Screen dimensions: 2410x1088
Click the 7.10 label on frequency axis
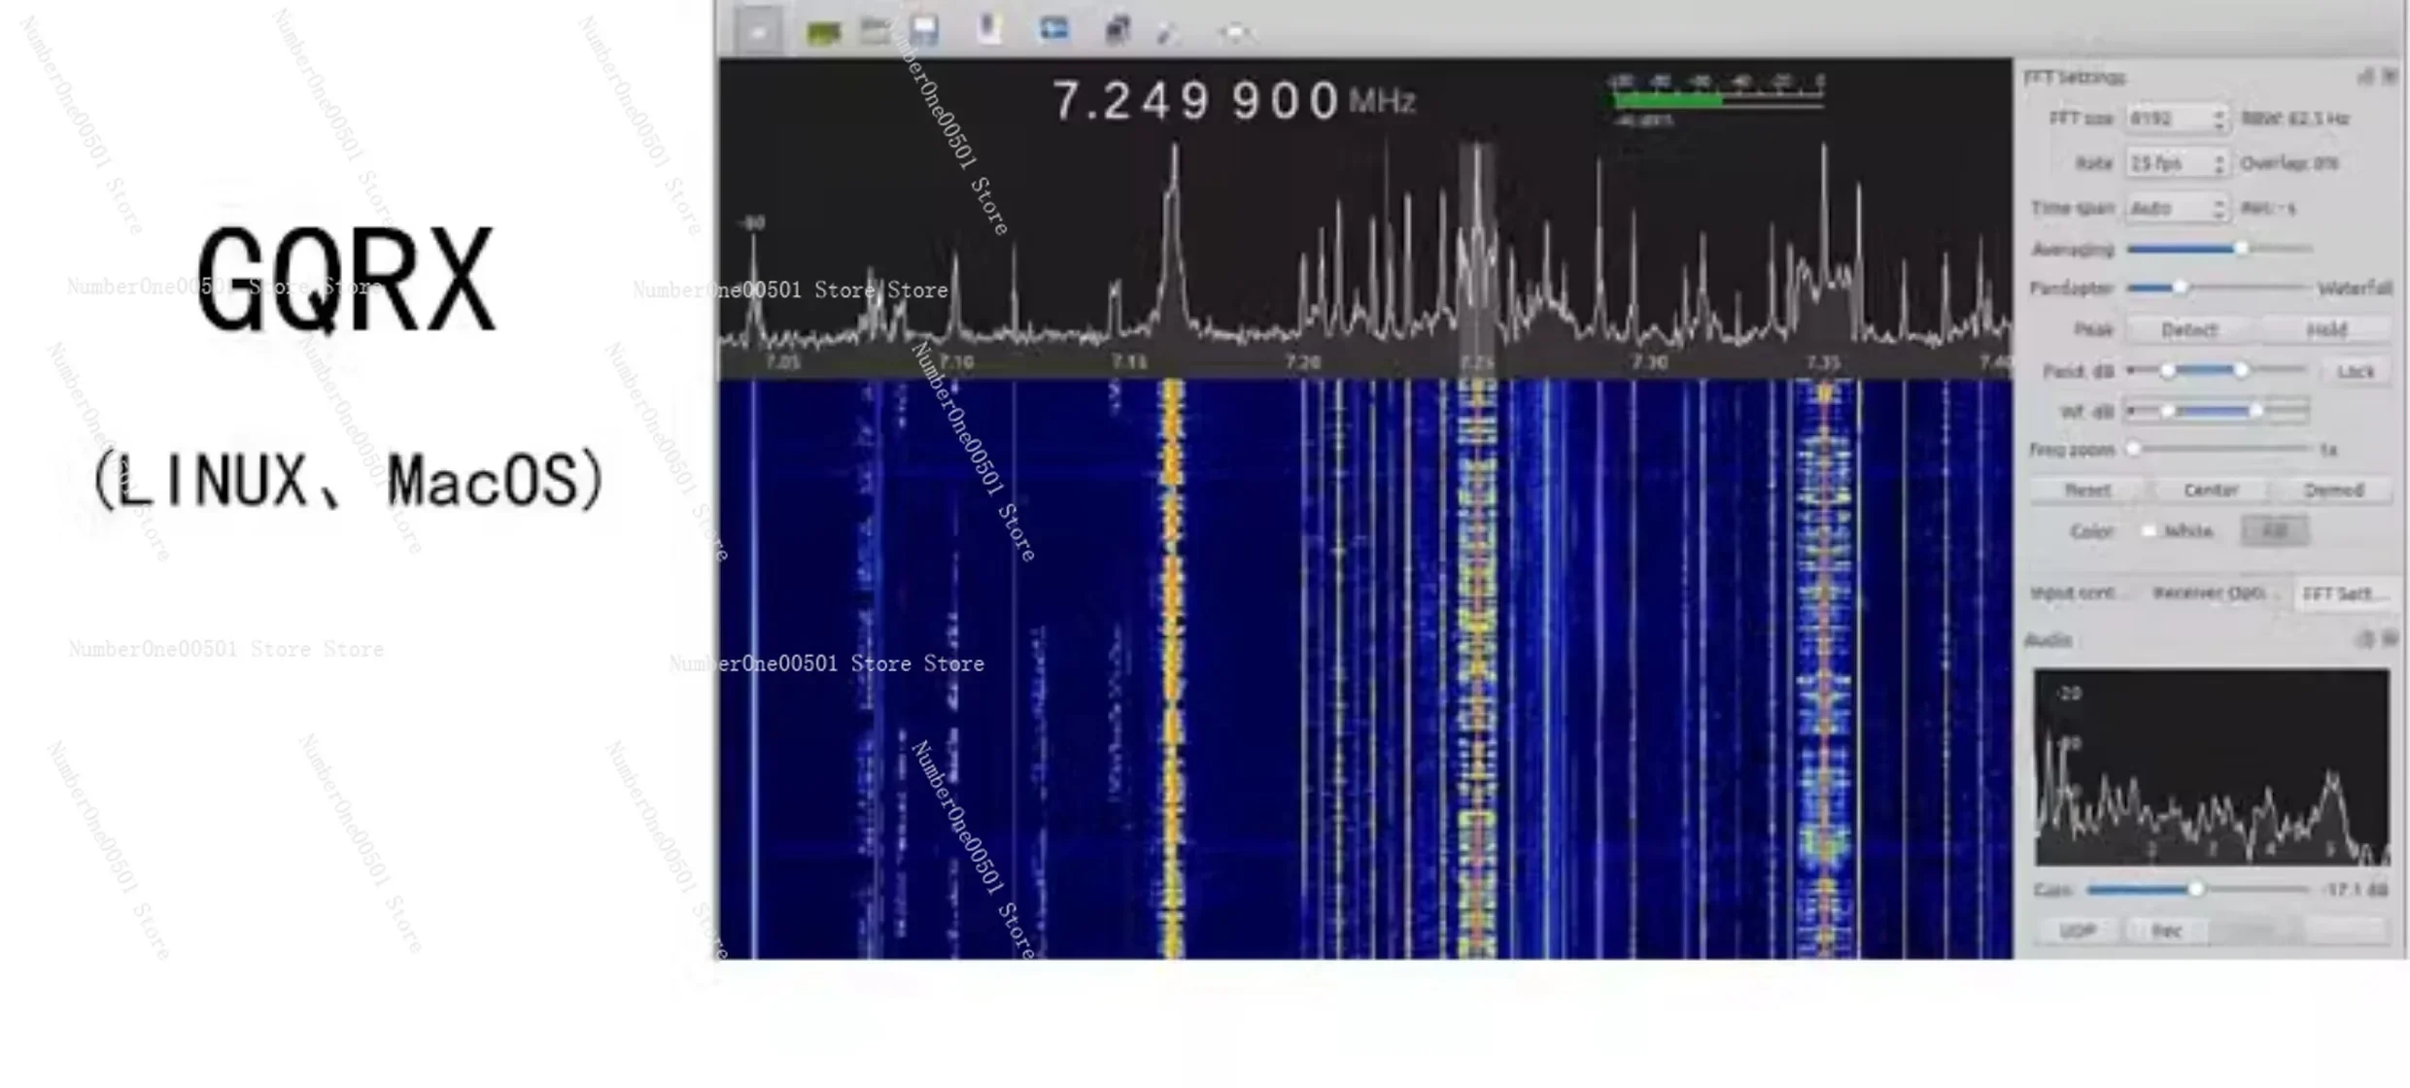click(956, 362)
